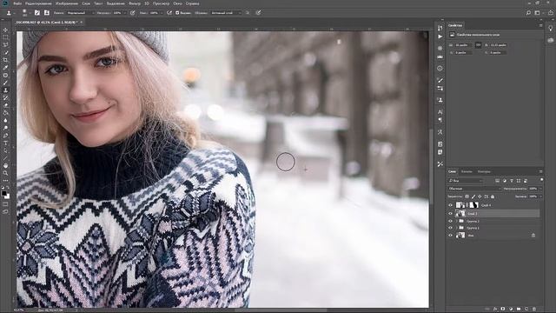Hide the Группа 1 group

[x=450, y=228]
